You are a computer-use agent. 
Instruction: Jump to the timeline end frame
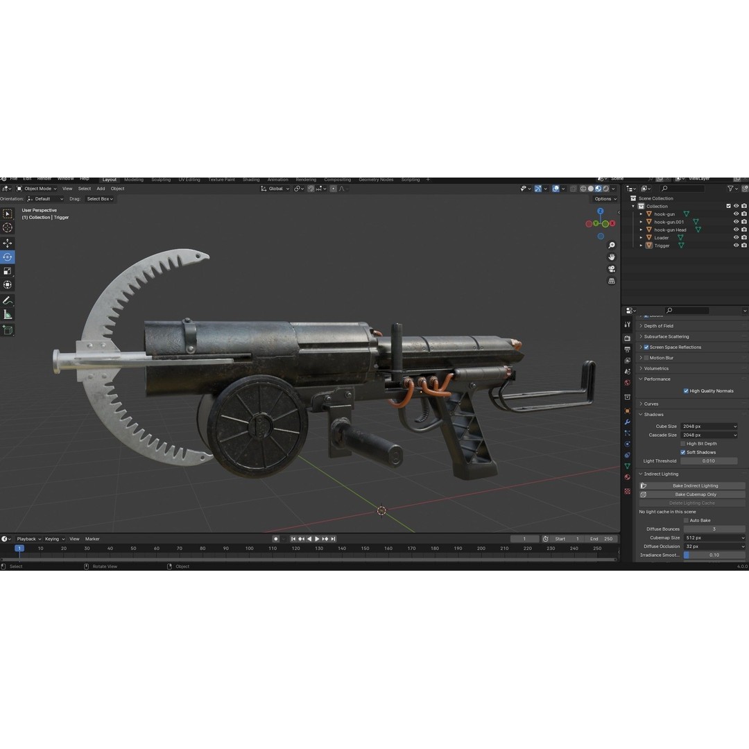coord(334,539)
